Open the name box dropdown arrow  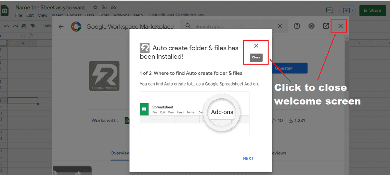(22, 36)
